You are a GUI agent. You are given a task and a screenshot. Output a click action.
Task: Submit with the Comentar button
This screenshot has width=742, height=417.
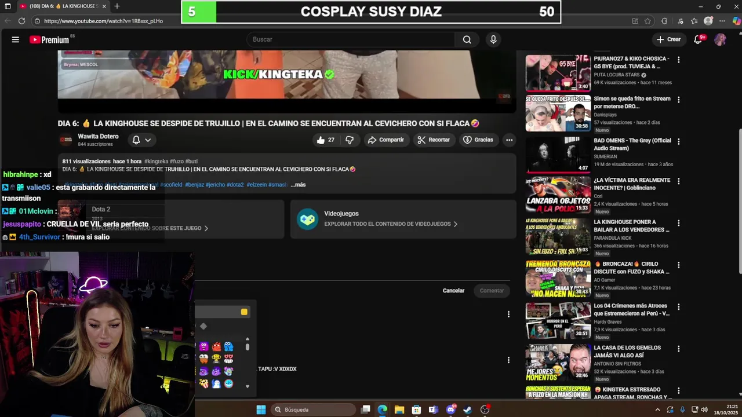tap(492, 291)
